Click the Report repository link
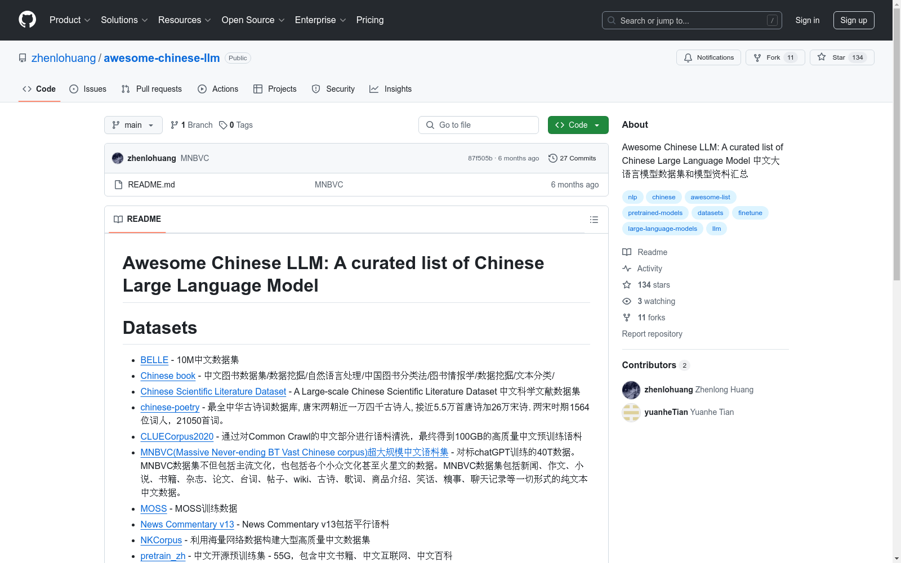Screen dimensions: 901x563 click(652, 334)
